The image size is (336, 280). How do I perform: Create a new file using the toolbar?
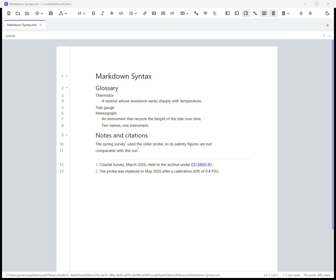pyautogui.click(x=9, y=13)
